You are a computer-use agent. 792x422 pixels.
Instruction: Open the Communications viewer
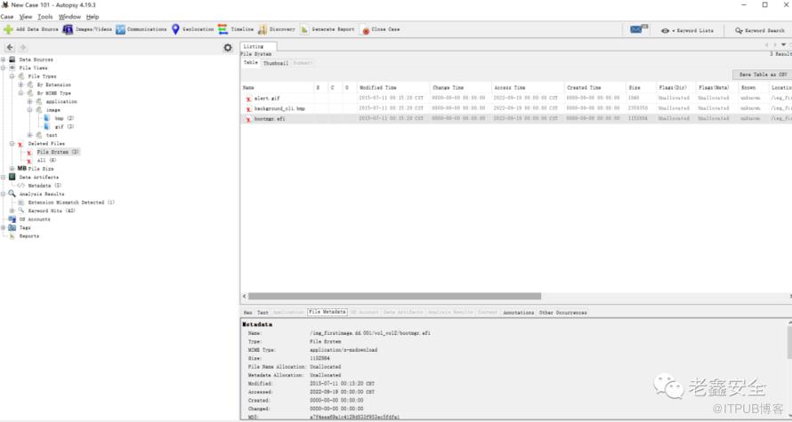121,29
